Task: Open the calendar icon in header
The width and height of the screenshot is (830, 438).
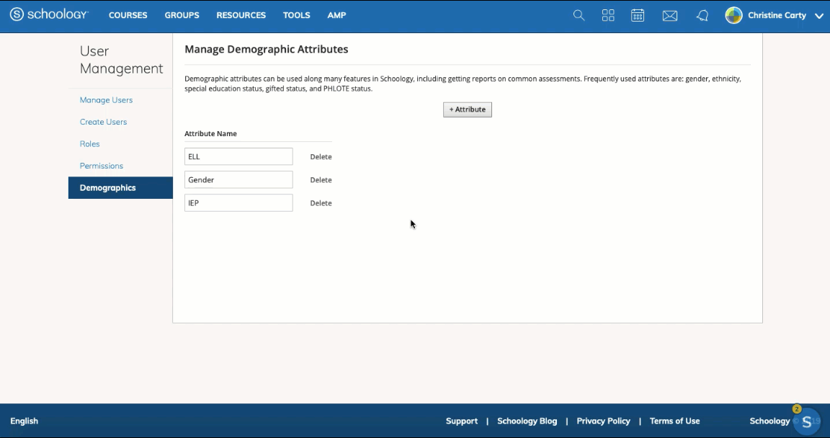Action: pos(638,15)
